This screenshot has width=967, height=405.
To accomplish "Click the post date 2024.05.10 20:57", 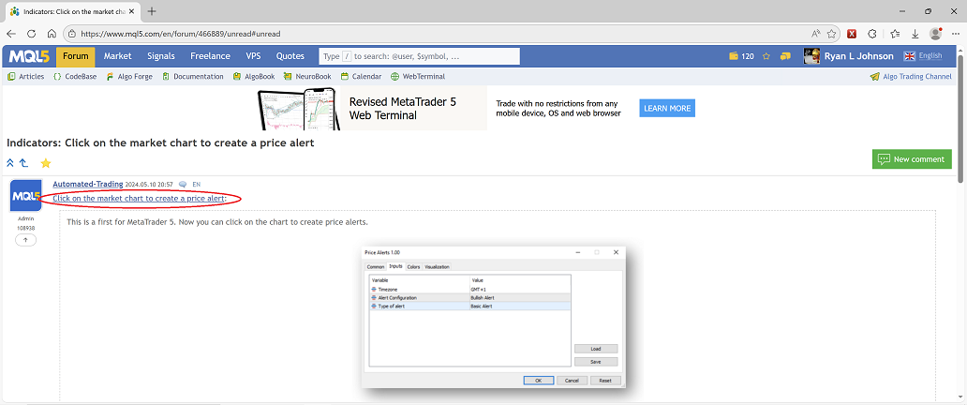I will coord(149,184).
